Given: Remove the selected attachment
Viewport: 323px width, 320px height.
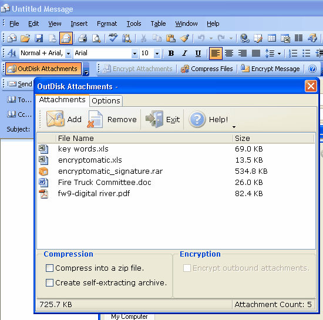Looking at the screenshot, I should (113, 119).
